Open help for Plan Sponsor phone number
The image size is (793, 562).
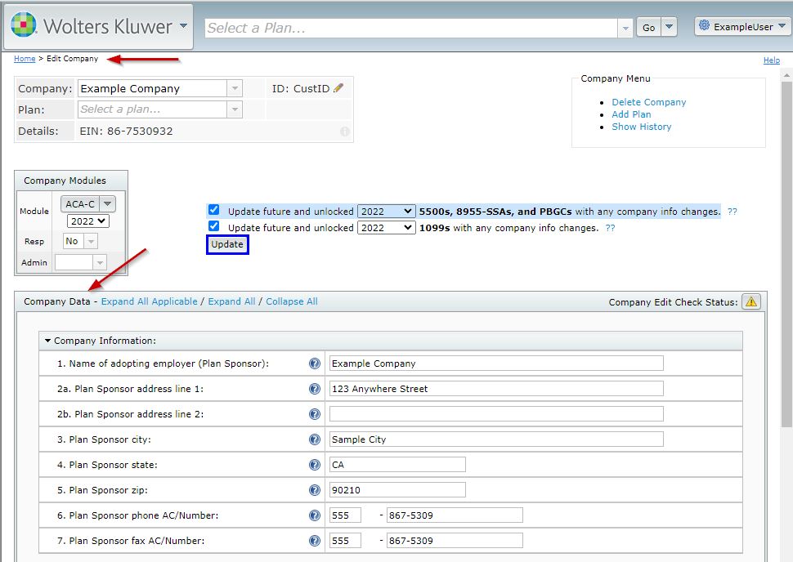[315, 515]
